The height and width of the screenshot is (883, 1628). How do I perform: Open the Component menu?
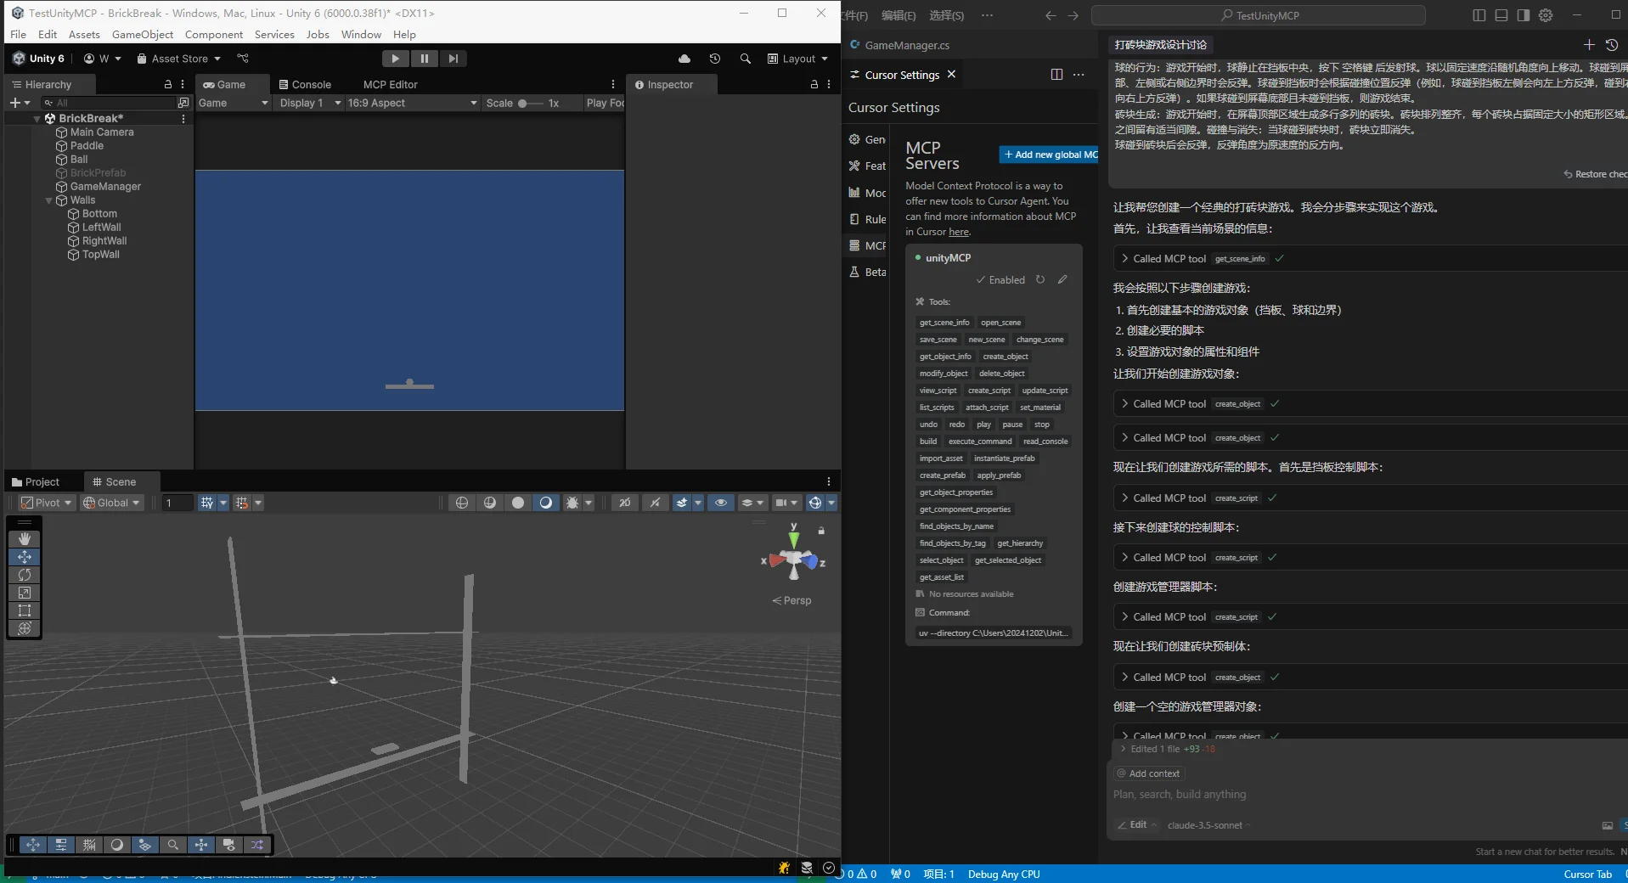click(214, 35)
